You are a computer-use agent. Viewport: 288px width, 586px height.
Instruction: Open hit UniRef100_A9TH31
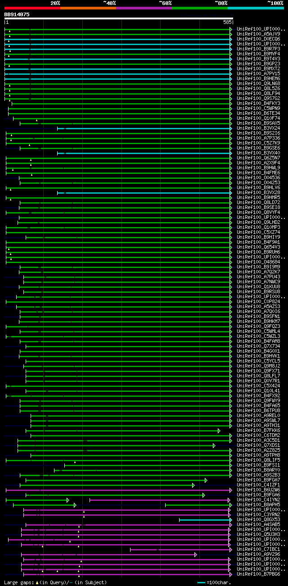[258, 425]
